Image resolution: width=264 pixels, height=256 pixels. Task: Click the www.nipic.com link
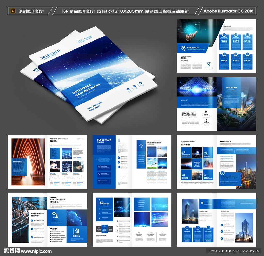click(x=36, y=251)
